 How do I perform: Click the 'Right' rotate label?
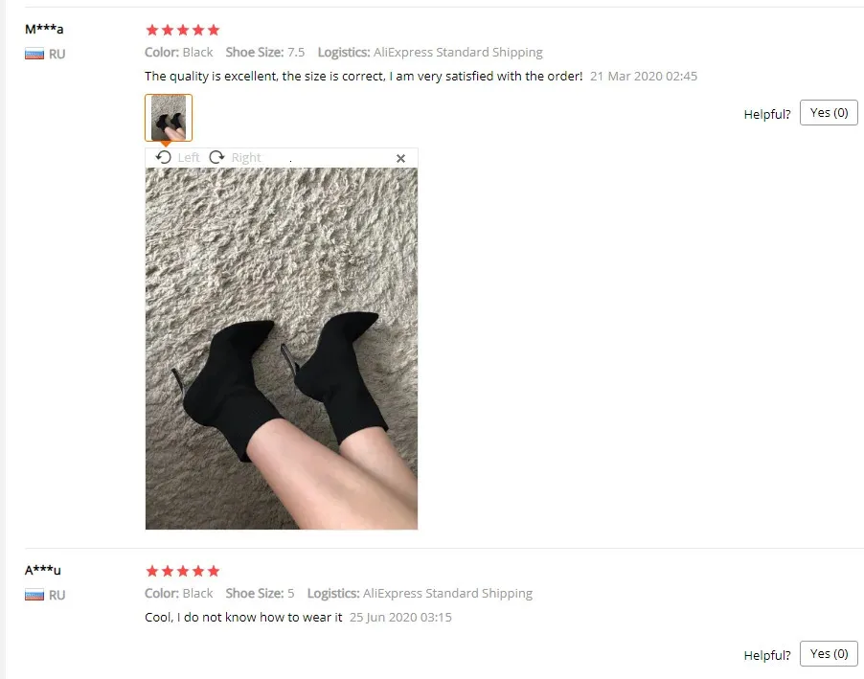(x=246, y=158)
